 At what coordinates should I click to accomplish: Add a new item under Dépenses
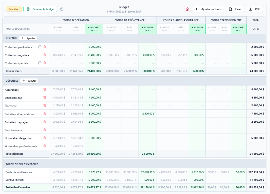pyautogui.click(x=29, y=81)
